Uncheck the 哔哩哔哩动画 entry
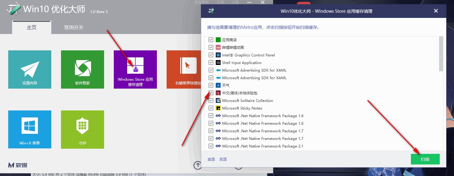This screenshot has width=454, height=176. coord(211,47)
